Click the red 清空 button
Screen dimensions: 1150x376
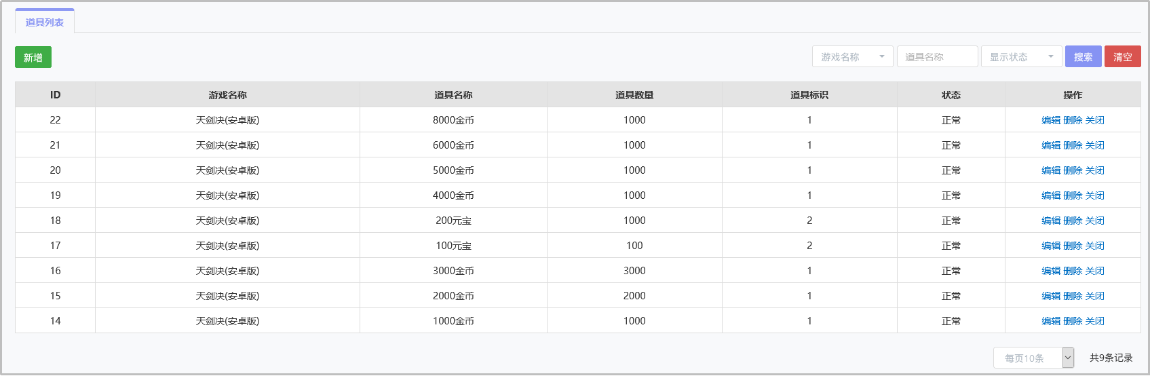[x=1123, y=56]
